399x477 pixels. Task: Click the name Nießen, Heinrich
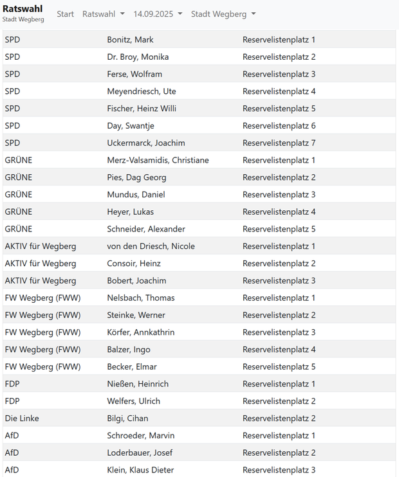click(138, 384)
